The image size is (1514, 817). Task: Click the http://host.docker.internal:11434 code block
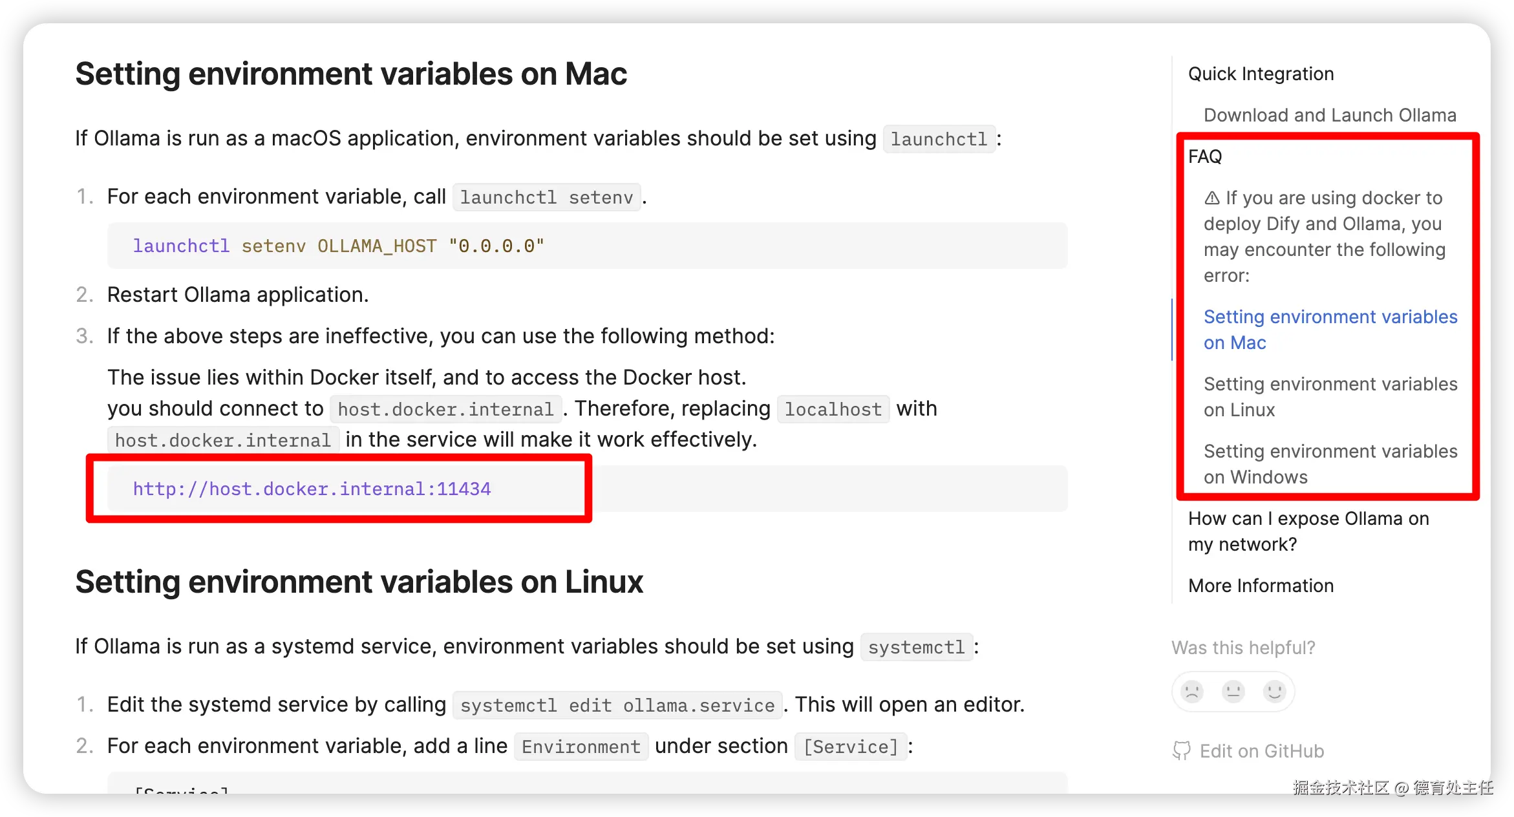312,489
